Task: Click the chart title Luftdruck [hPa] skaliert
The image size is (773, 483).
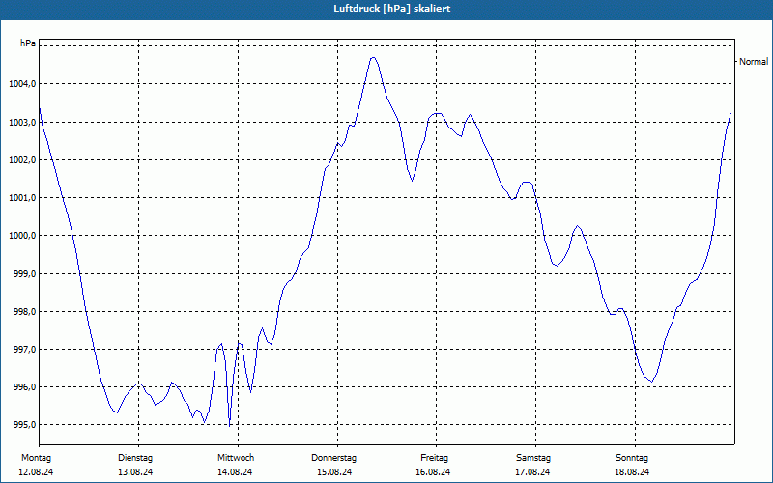Action: coord(392,9)
